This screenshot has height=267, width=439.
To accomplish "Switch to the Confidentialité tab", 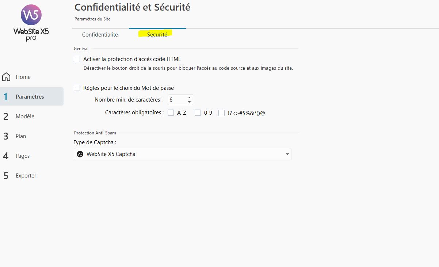I will (100, 35).
